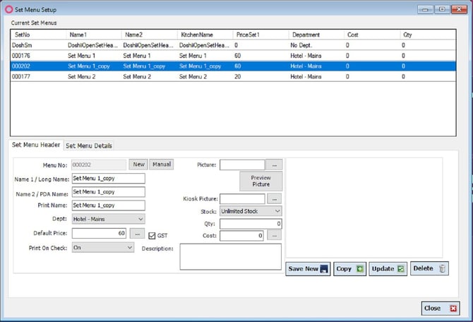Screen dimensions: 473x322
Task: Toggle the GST checkbox
Action: 152,236
